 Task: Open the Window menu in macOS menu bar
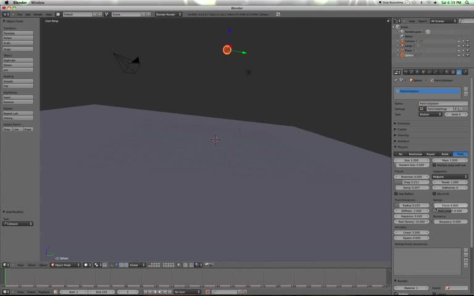click(x=38, y=2)
